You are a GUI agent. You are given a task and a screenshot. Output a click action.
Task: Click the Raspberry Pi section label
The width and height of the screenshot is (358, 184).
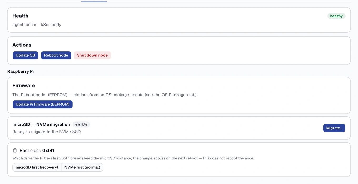point(21,71)
